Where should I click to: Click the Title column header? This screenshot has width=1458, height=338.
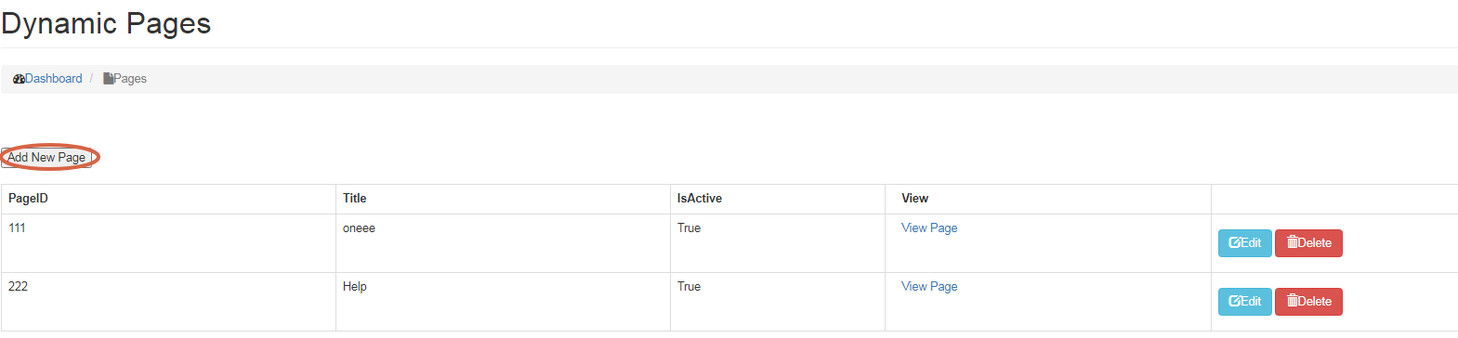[355, 198]
